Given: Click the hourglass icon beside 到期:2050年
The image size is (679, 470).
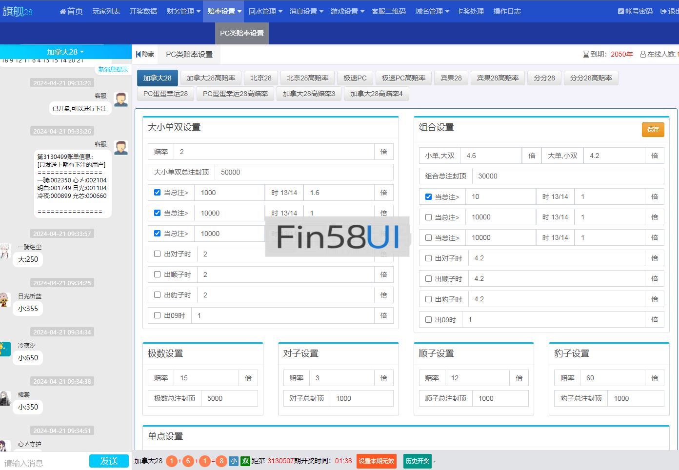Looking at the screenshot, I should 585,54.
